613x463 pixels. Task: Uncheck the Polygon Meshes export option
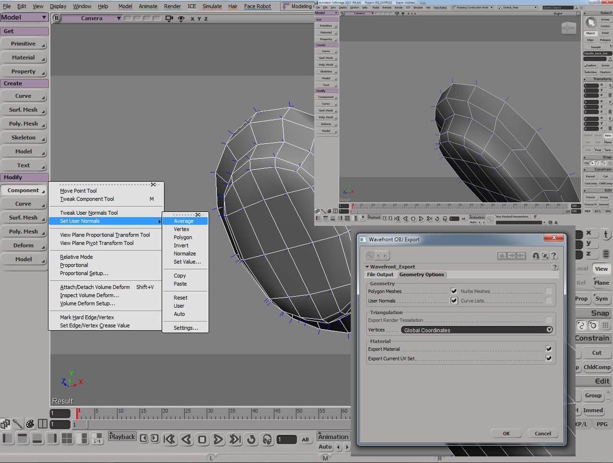[453, 291]
